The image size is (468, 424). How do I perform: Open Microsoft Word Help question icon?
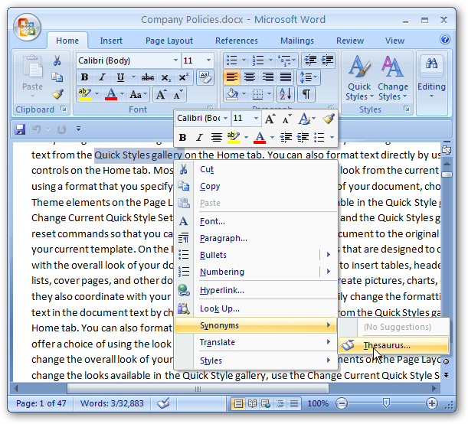pyautogui.click(x=445, y=39)
